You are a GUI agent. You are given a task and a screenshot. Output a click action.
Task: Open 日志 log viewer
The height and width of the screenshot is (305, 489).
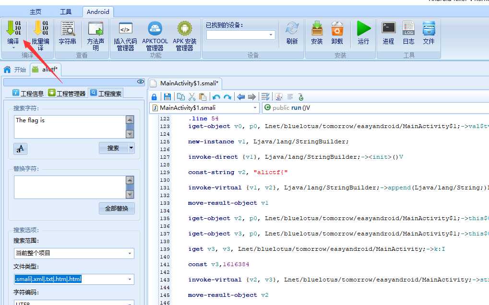coord(408,33)
